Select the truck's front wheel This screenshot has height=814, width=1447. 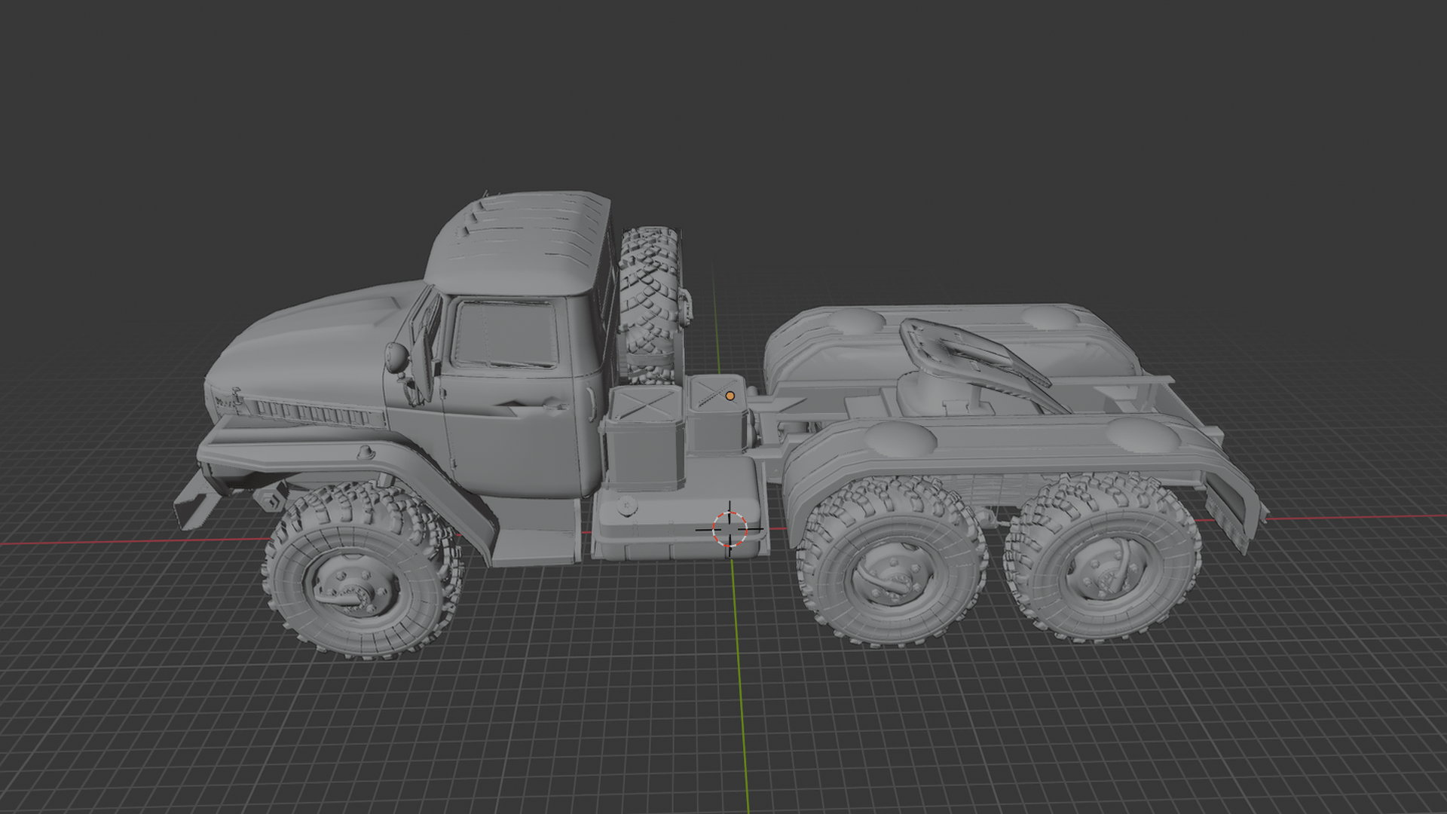tap(363, 571)
